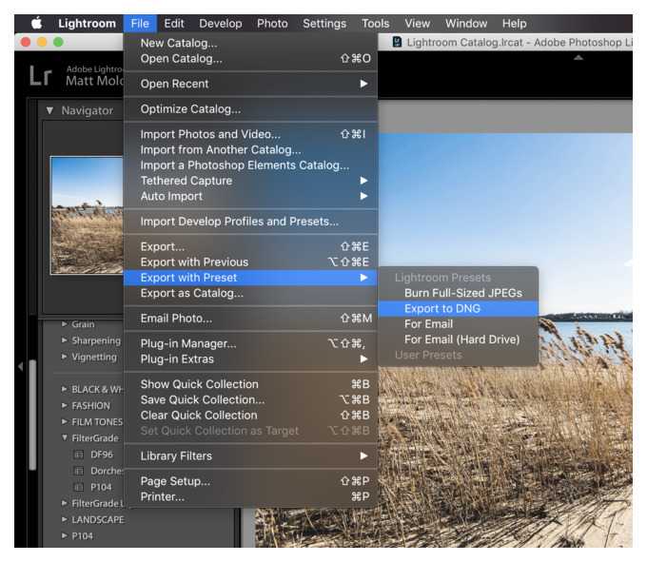Click the Navigator preview thumbnail
Screen dimensions: 647x562
tap(88, 215)
